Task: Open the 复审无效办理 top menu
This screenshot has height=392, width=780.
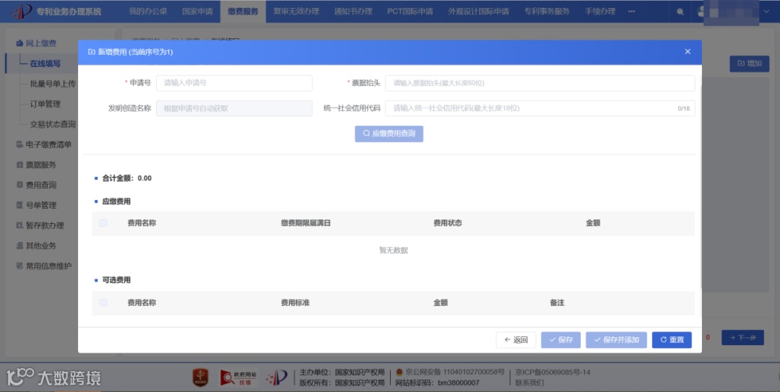Action: pyautogui.click(x=296, y=11)
